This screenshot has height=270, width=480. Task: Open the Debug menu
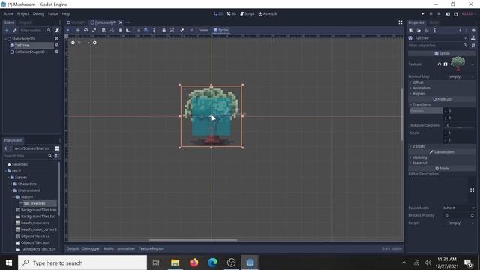pyautogui.click(x=38, y=13)
